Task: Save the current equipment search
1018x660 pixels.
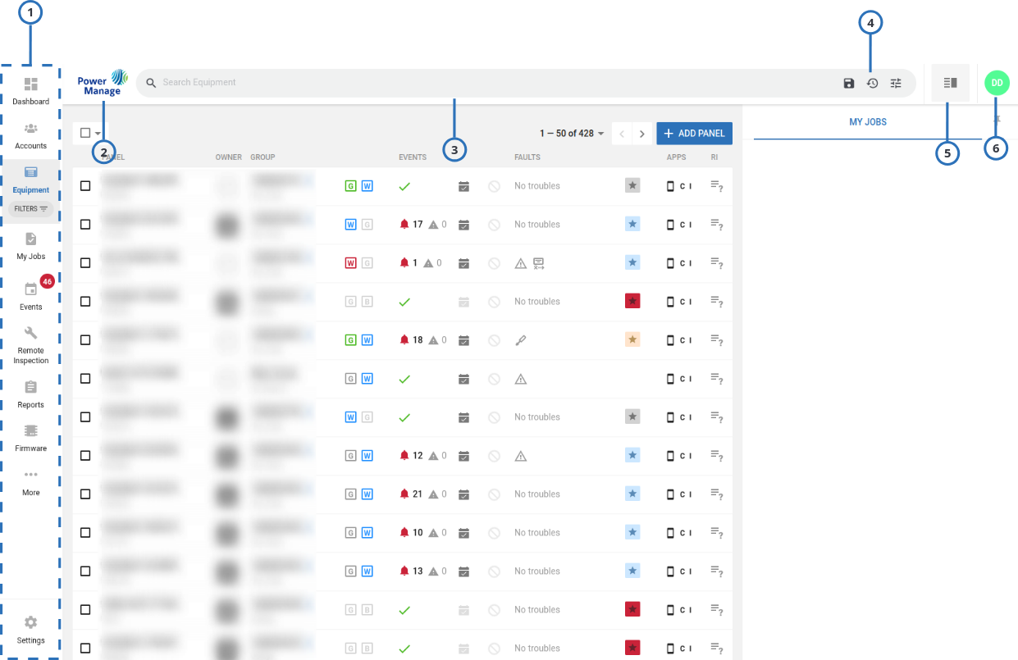Action: coord(848,83)
